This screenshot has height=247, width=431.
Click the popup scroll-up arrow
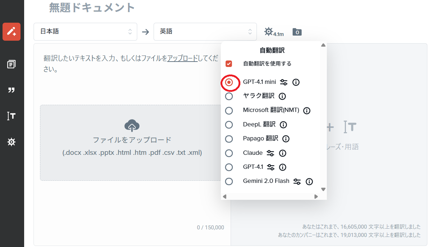point(323,45)
